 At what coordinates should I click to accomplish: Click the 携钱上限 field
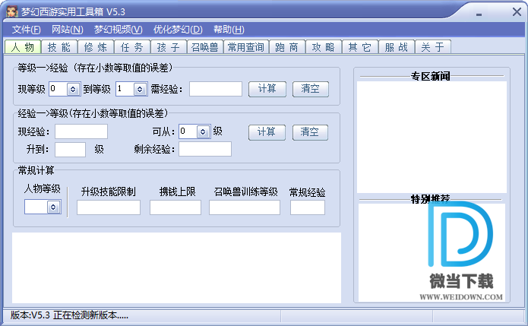175,207
